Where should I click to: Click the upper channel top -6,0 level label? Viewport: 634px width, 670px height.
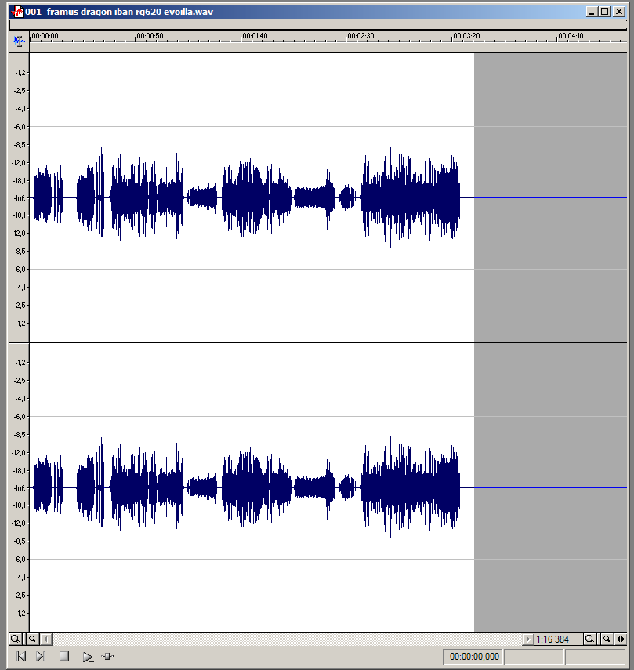pyautogui.click(x=20, y=127)
